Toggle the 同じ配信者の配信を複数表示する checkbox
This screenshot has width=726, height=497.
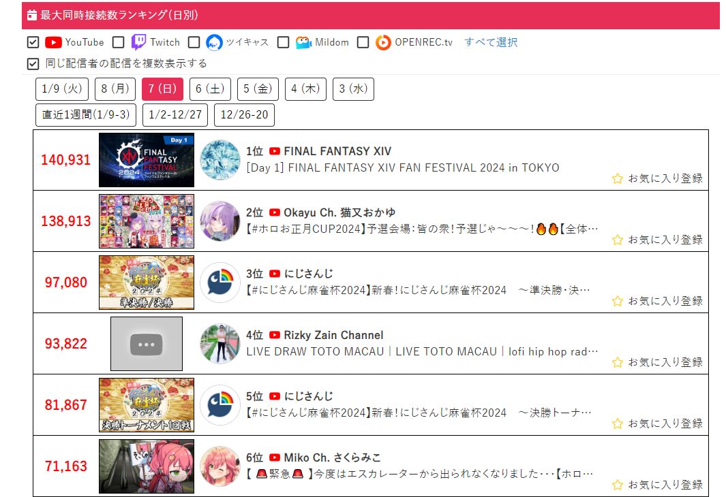click(33, 64)
